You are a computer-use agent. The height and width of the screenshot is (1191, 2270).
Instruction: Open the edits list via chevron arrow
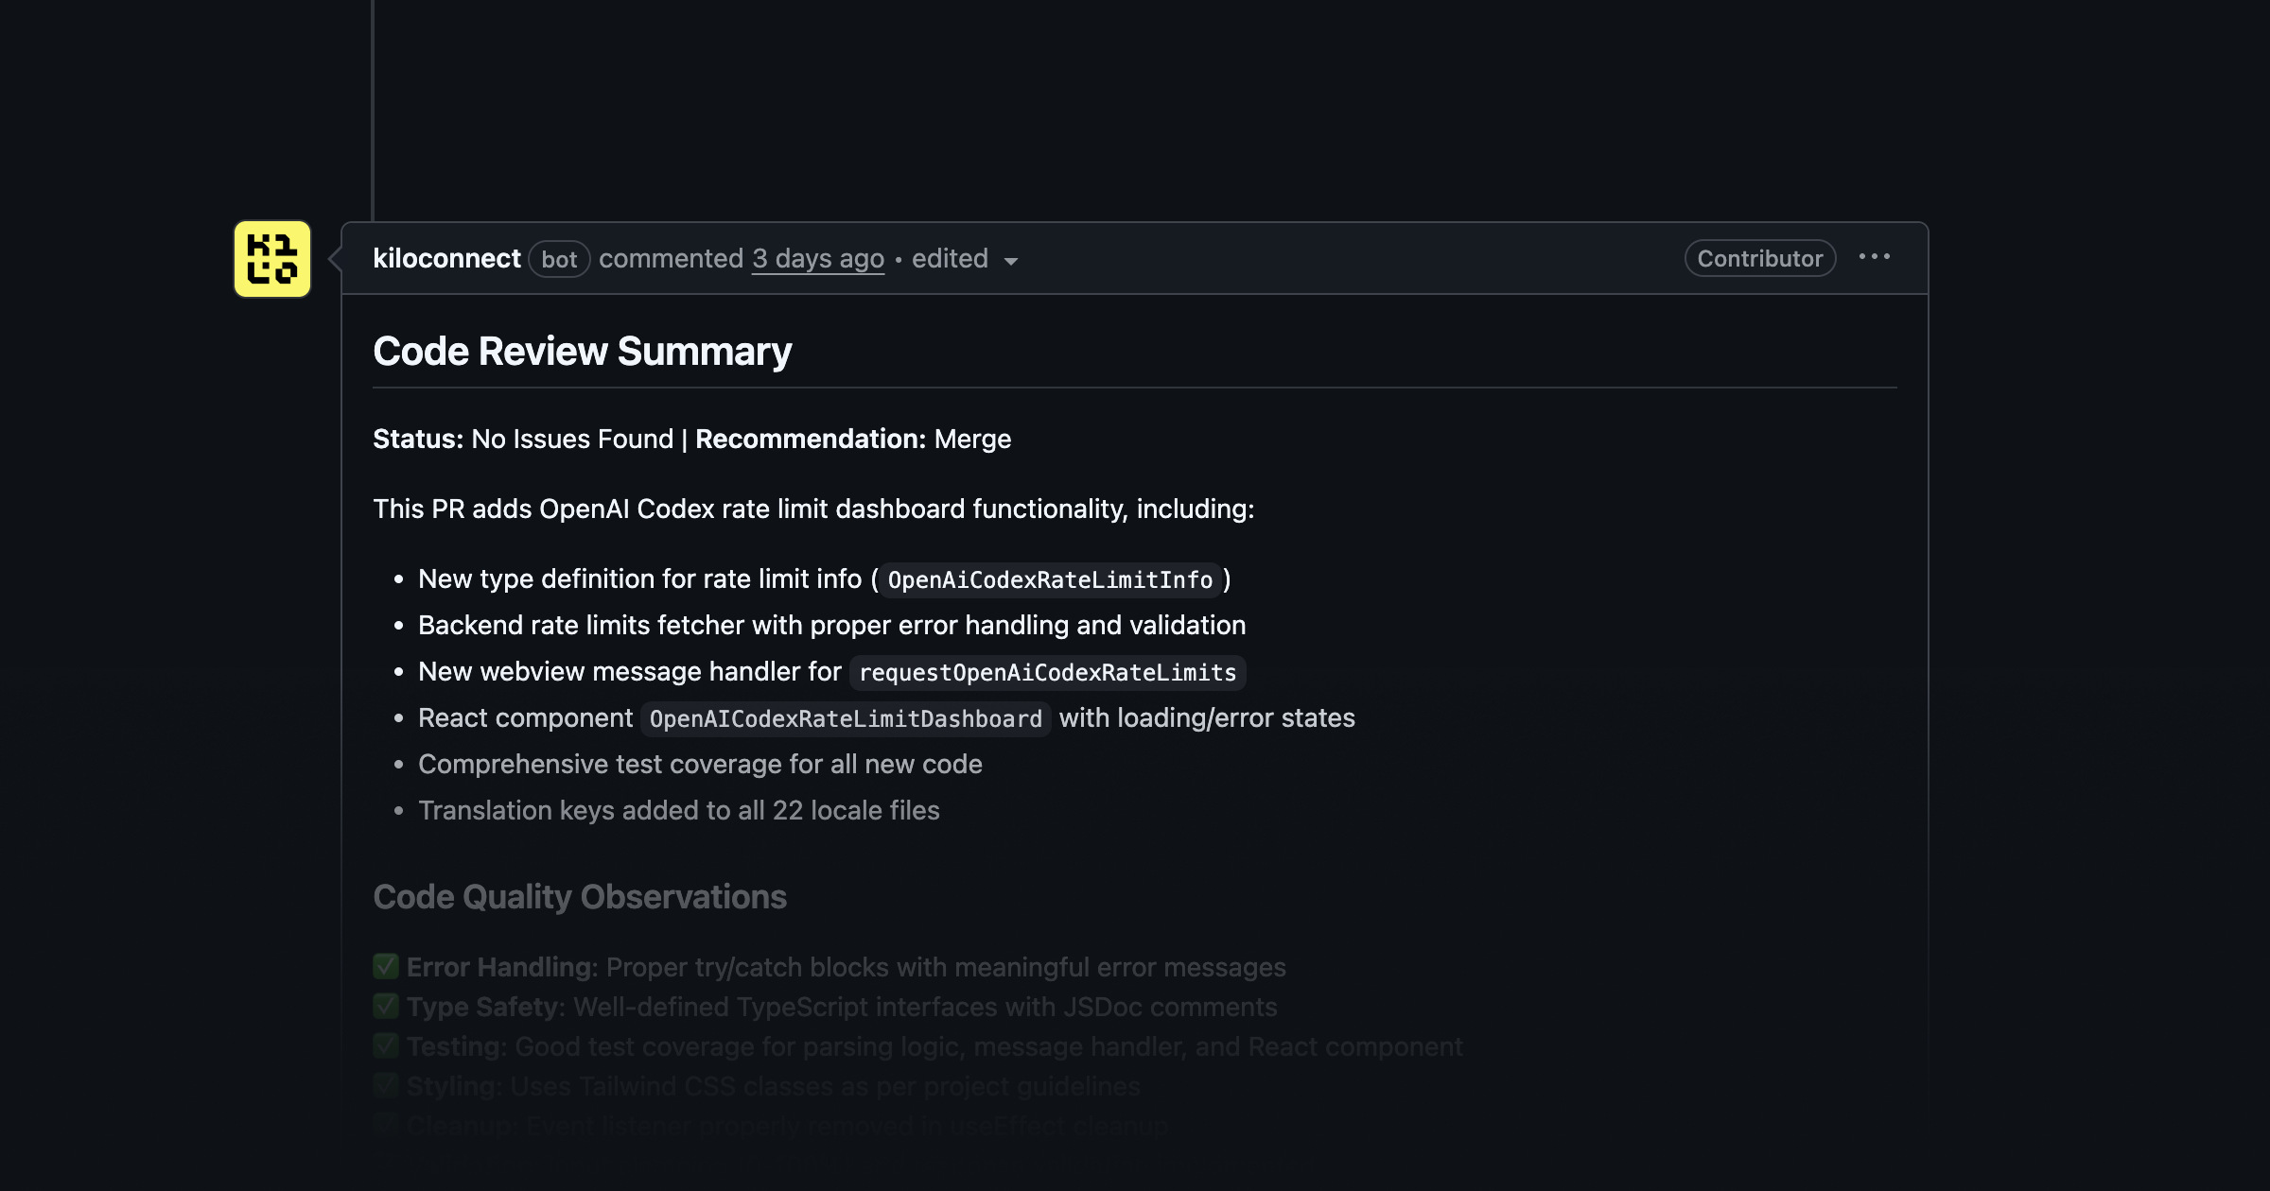[1010, 262]
